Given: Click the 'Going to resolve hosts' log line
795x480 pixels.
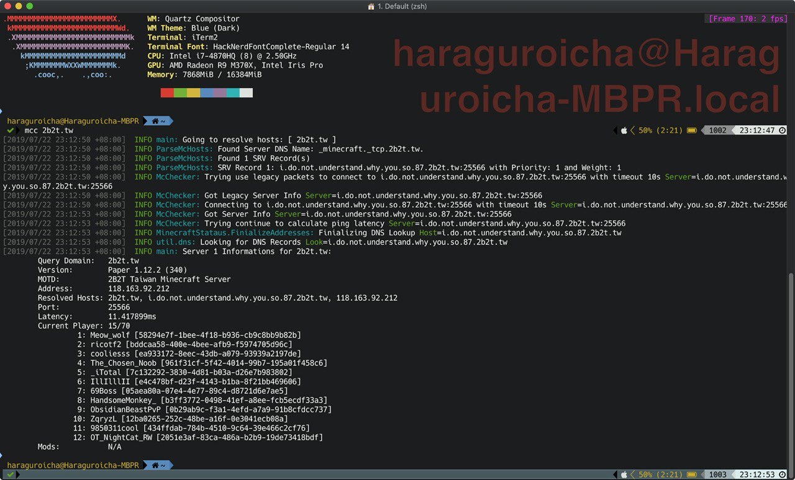Looking at the screenshot, I should (x=170, y=140).
